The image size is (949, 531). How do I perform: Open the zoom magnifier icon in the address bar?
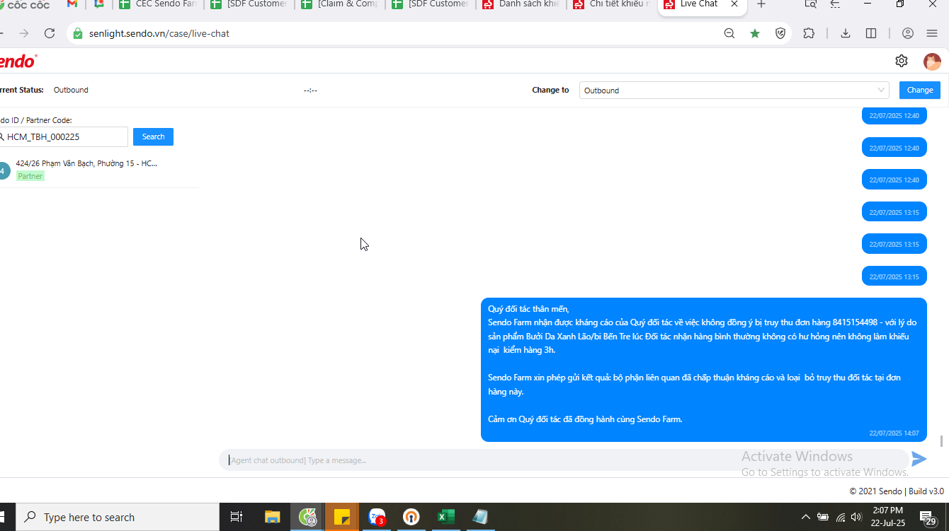729,33
